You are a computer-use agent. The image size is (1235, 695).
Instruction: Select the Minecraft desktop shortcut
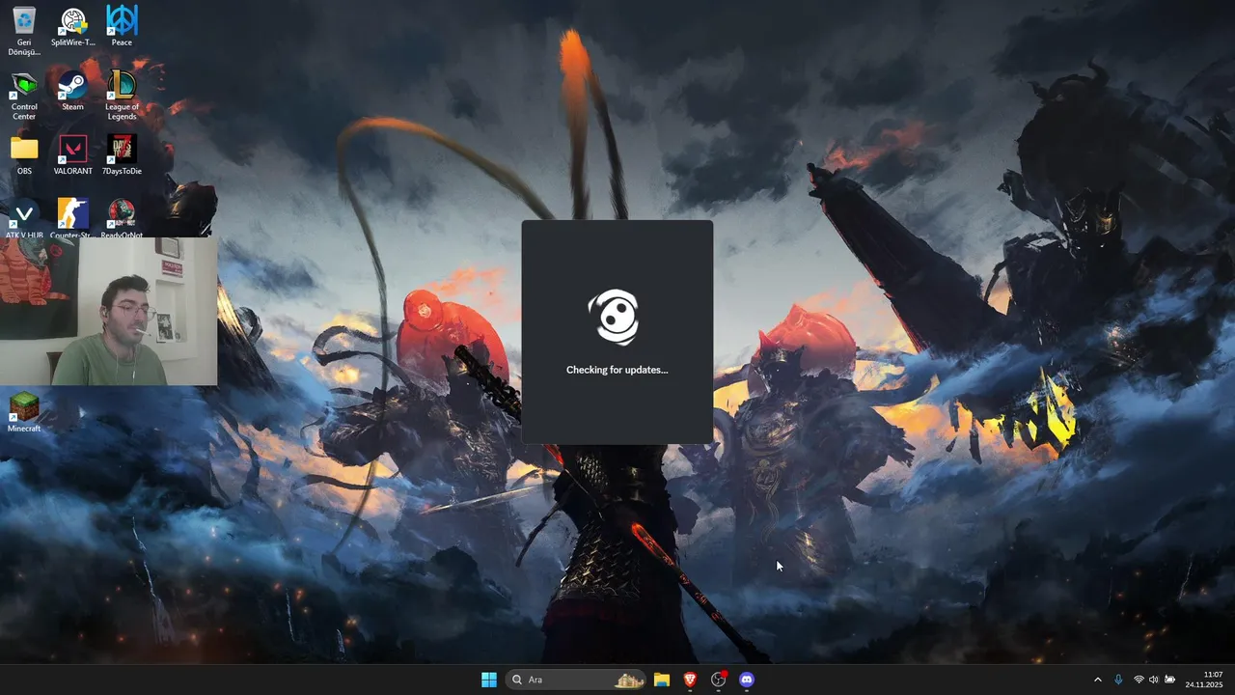(x=24, y=412)
